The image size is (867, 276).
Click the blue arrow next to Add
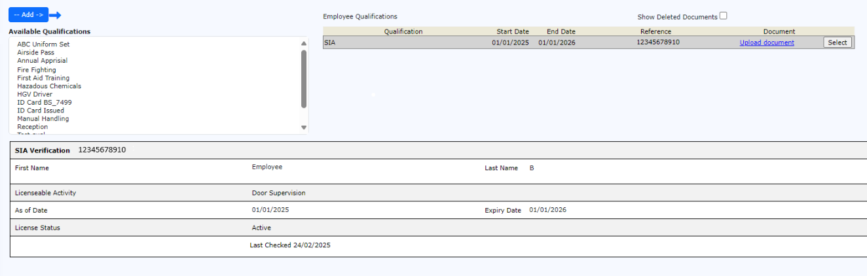(55, 15)
